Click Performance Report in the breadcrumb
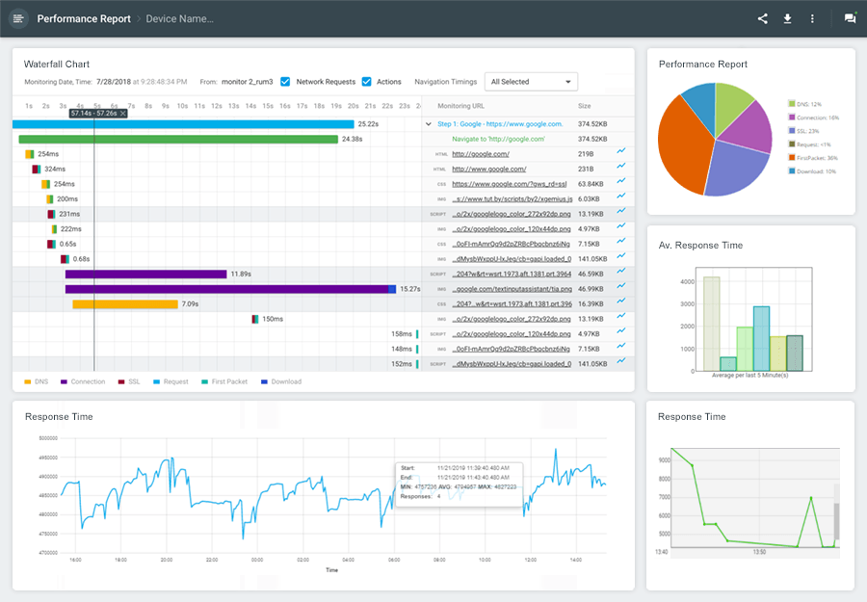Image resolution: width=867 pixels, height=602 pixels. pyautogui.click(x=84, y=18)
